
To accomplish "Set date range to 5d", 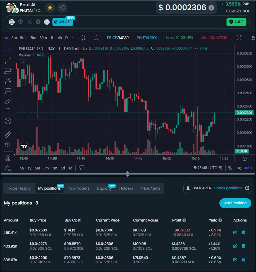I will [x=63, y=168].
